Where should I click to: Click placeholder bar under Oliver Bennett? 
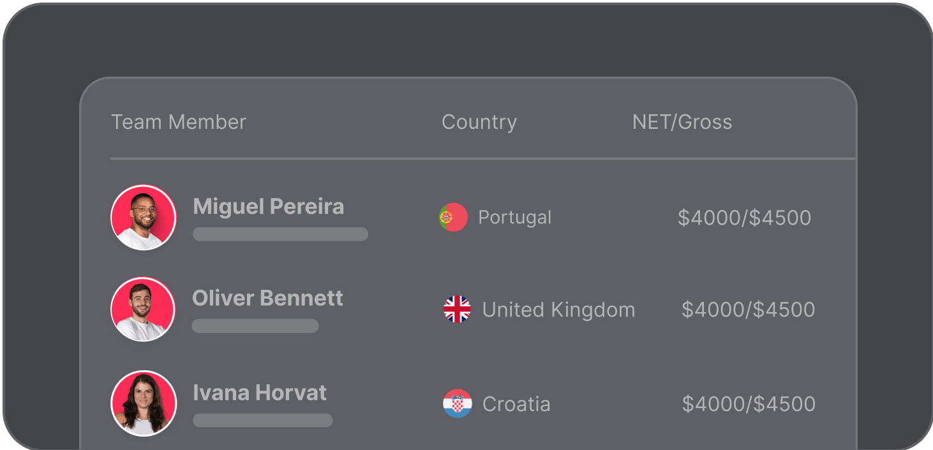coord(255,326)
